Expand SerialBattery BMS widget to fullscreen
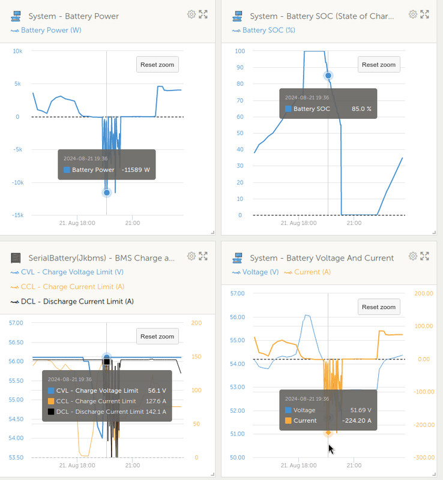Screen dimensions: 443x480 tap(203, 256)
